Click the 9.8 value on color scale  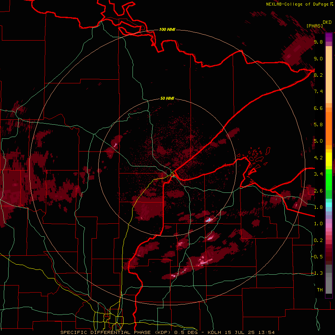[318, 42]
